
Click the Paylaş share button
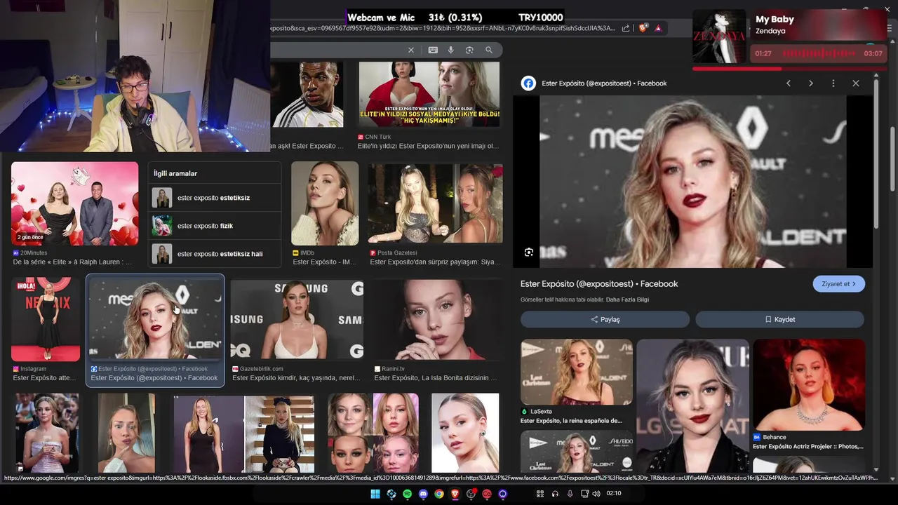[x=605, y=319]
